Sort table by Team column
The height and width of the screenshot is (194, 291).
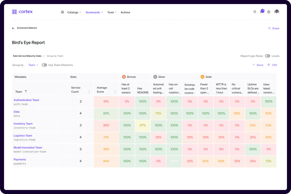pyautogui.click(x=26, y=91)
